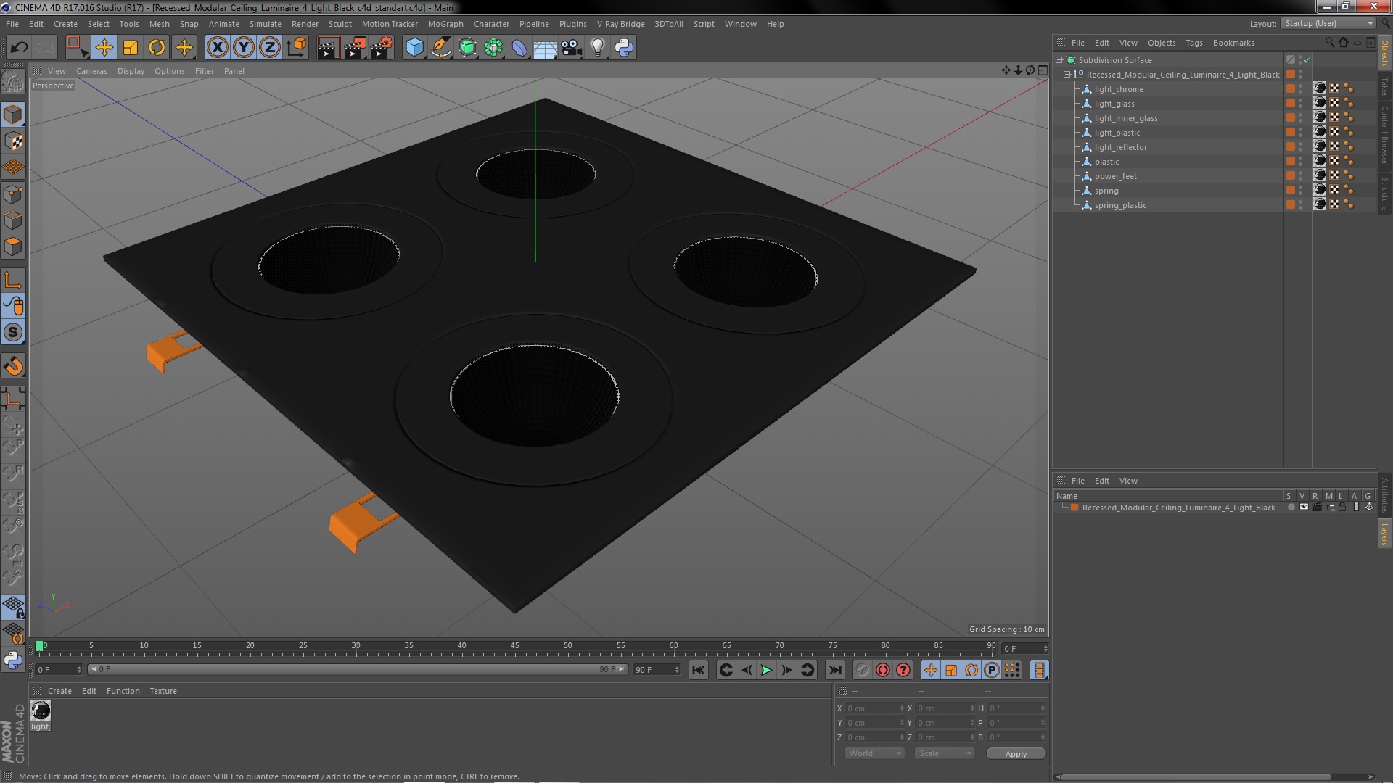The image size is (1393, 783).
Task: Open the material manager Create menu
Action: (59, 691)
